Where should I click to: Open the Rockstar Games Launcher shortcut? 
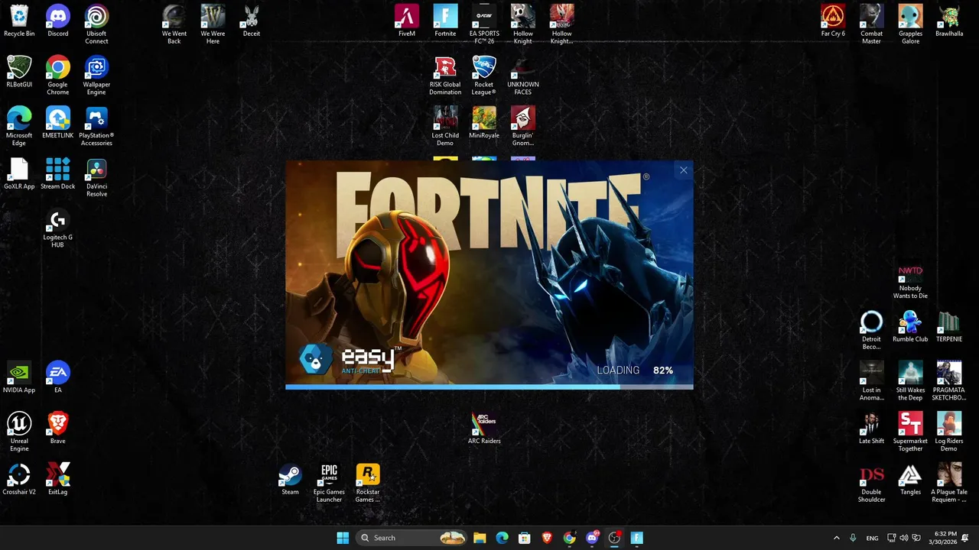(x=368, y=483)
